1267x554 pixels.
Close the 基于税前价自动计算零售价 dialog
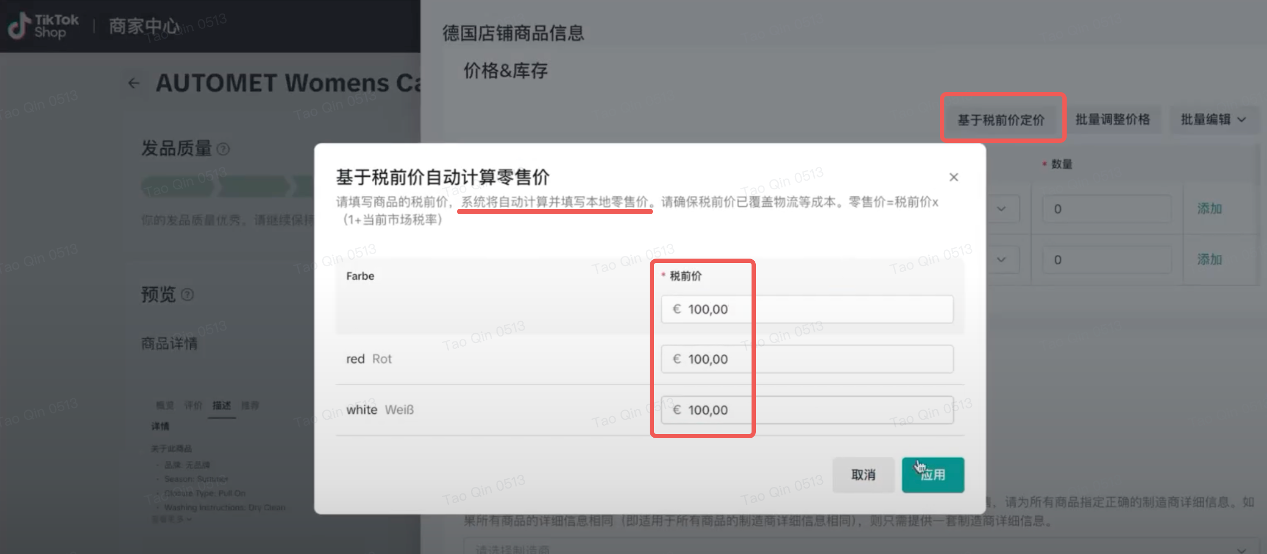pyautogui.click(x=953, y=177)
